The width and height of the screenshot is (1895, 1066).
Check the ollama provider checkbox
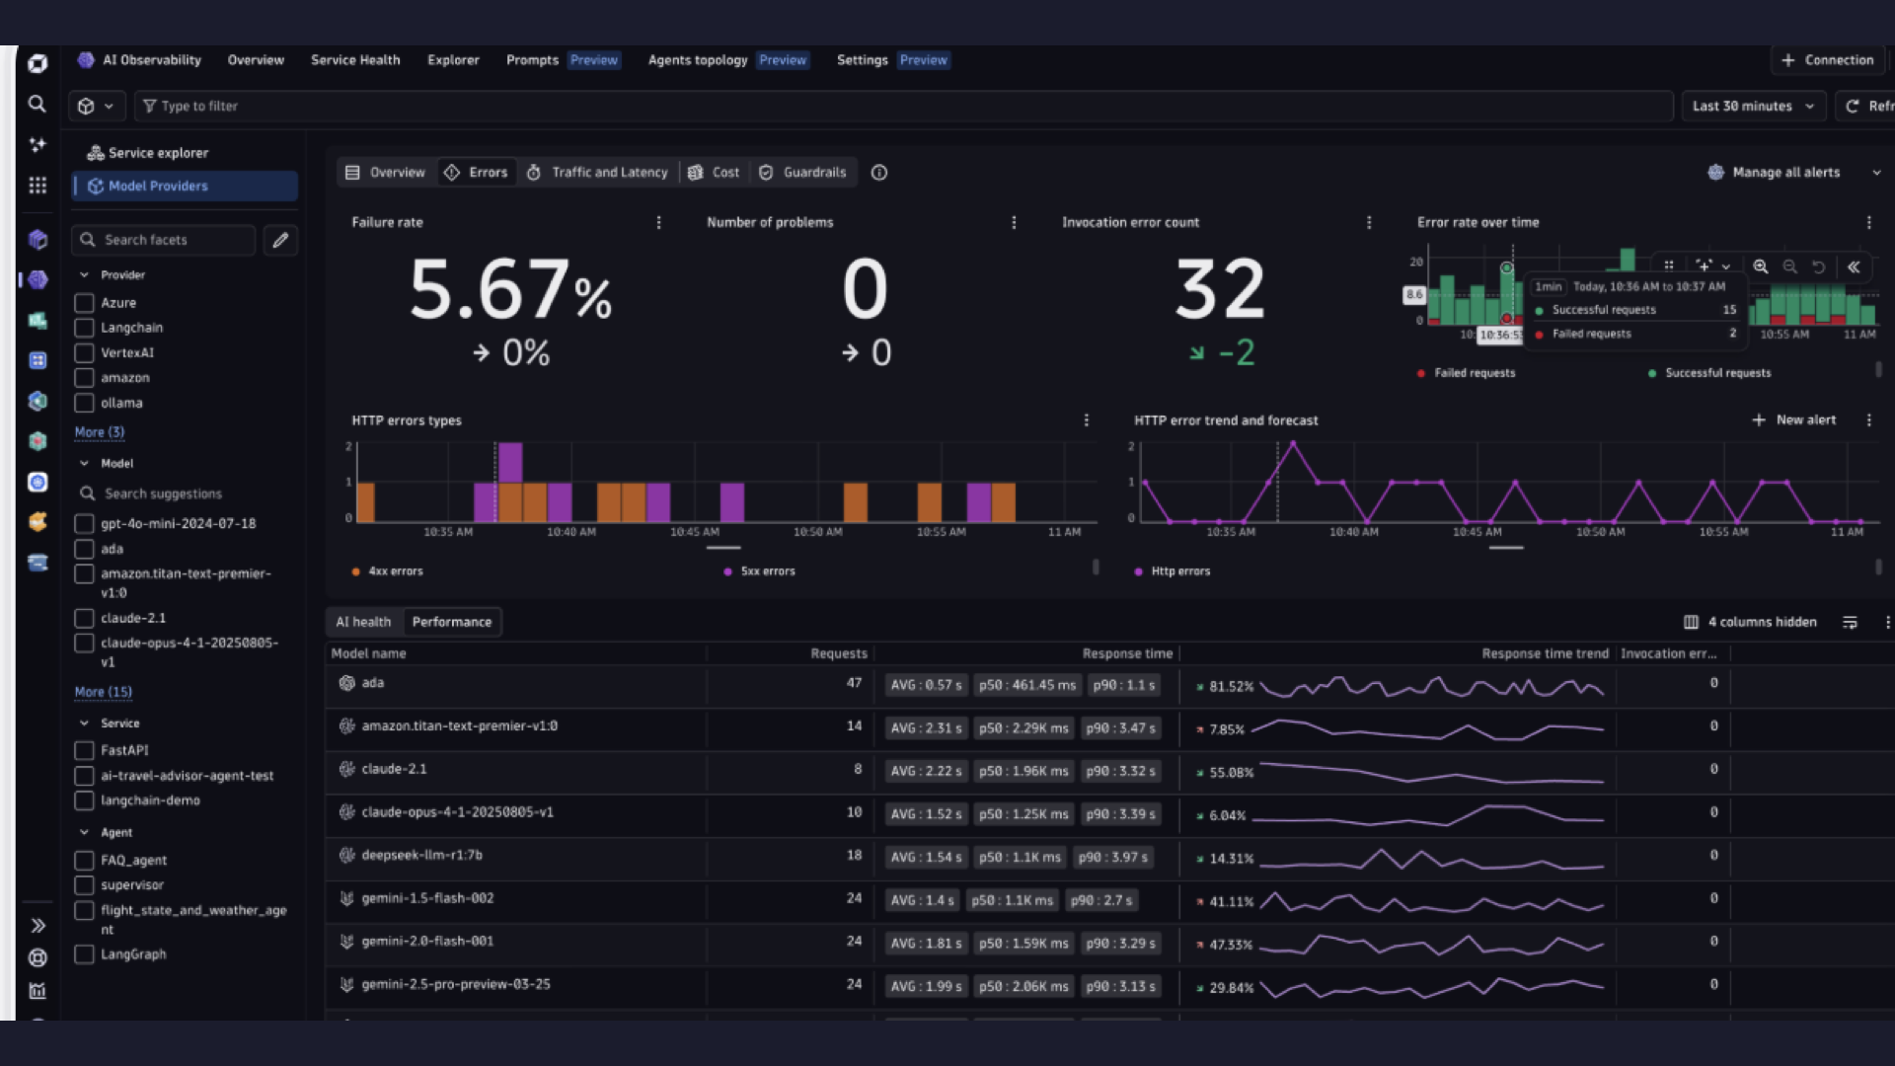[x=85, y=403]
